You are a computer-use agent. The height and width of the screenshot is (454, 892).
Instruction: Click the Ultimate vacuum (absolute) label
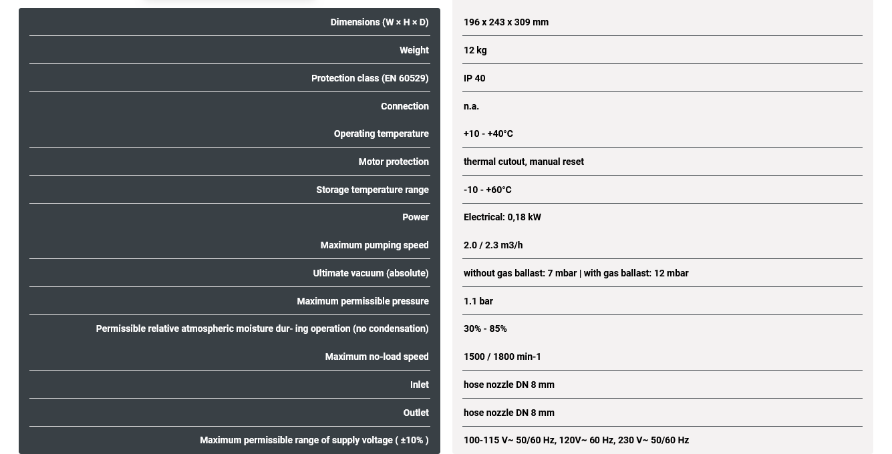click(370, 273)
